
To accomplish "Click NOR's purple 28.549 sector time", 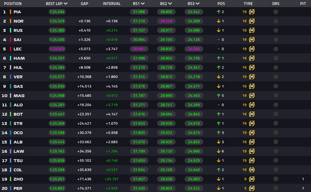I will click(166, 21).
